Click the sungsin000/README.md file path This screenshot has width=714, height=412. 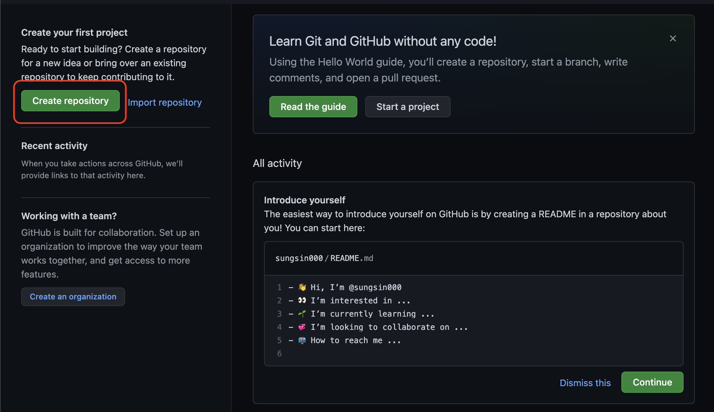tap(324, 258)
